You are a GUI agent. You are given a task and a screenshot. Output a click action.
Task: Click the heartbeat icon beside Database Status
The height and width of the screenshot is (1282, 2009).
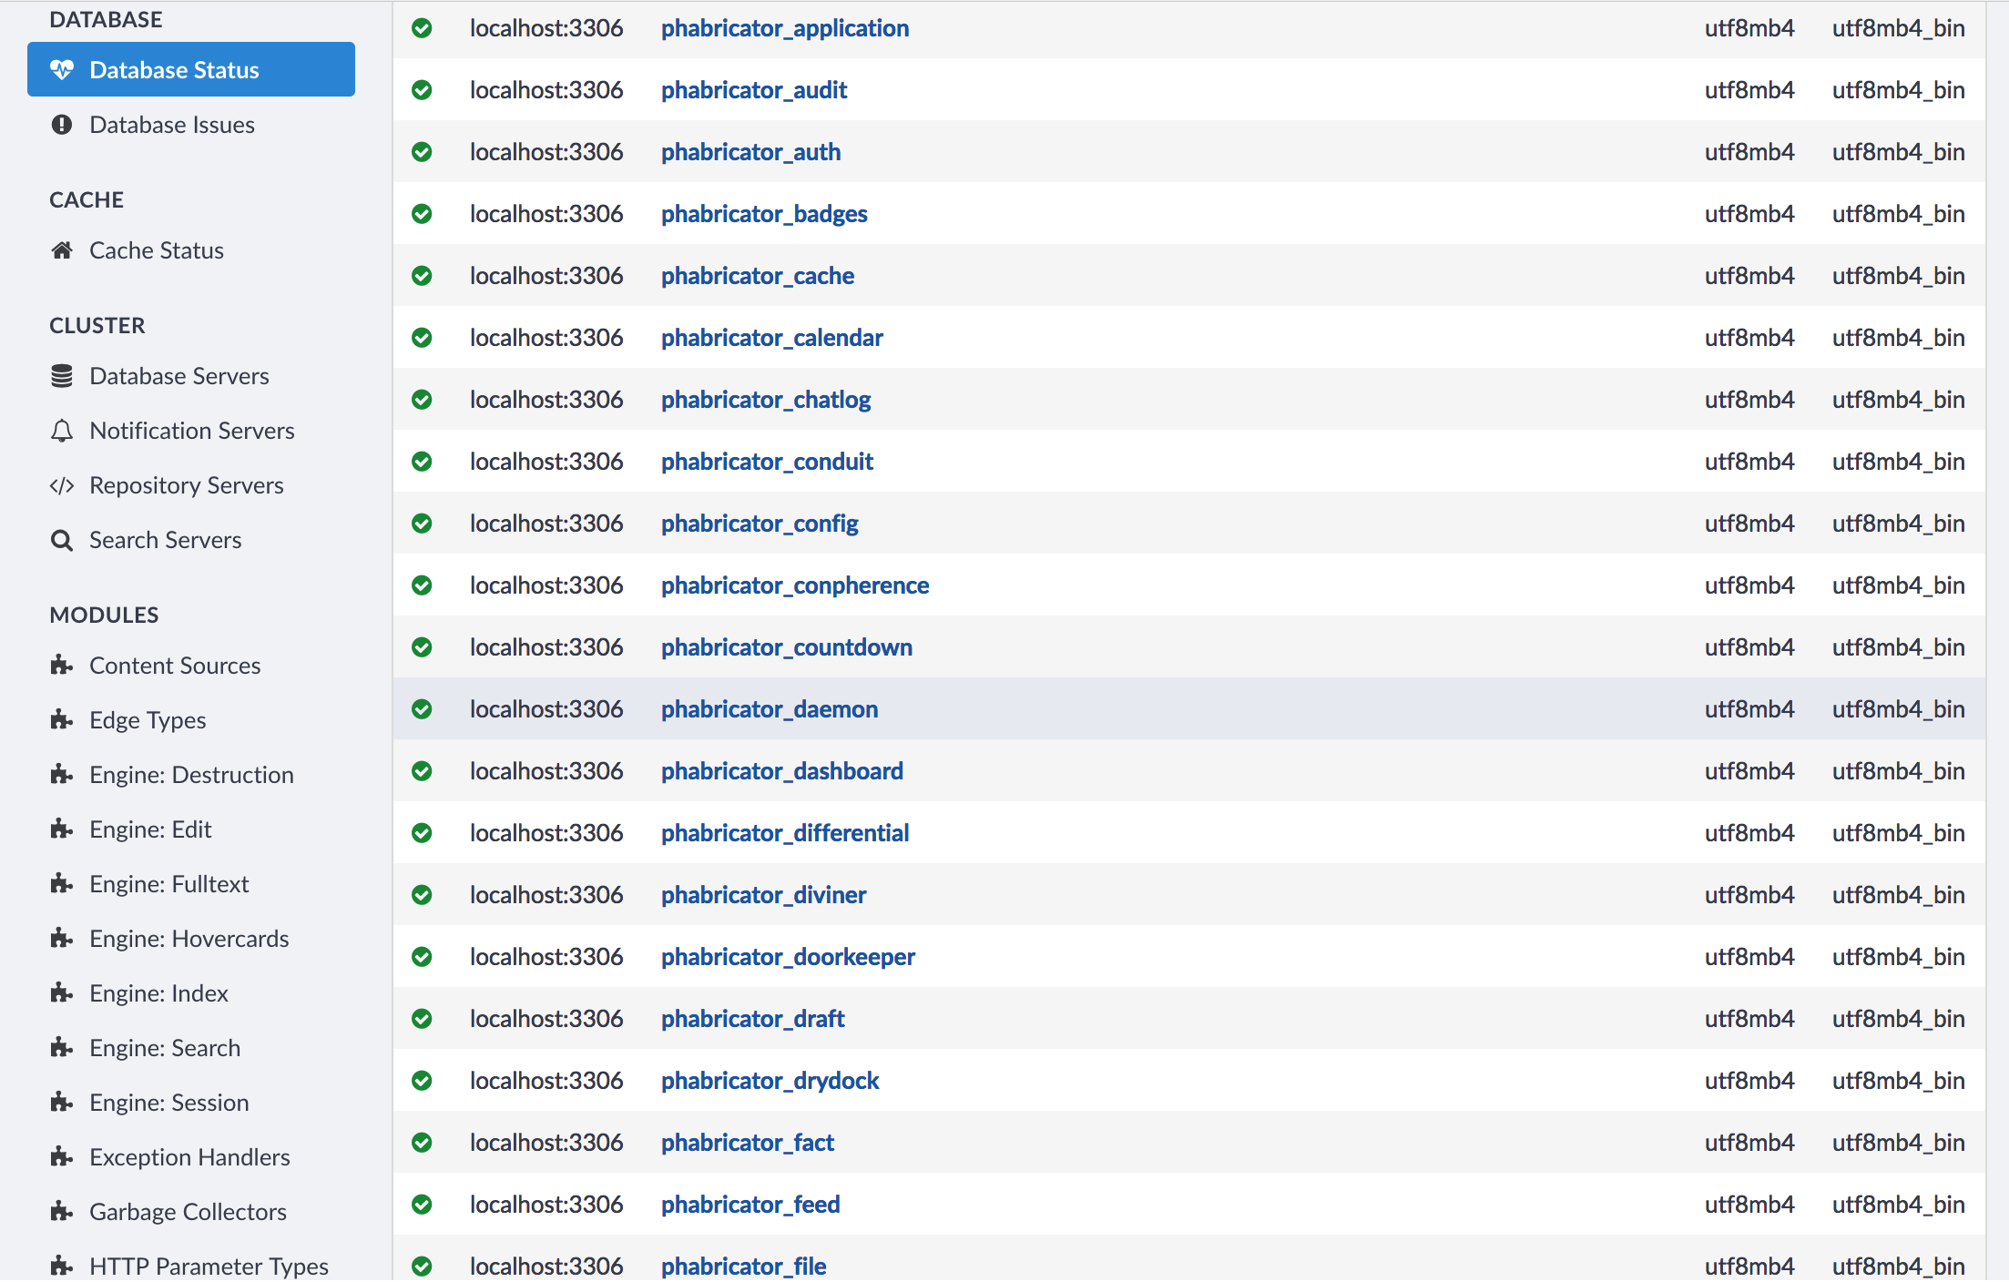pos(62,70)
